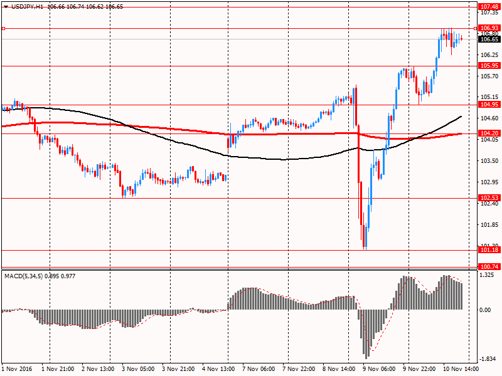Click the 101.85 price scale value
The image size is (502, 376).
coord(489,225)
